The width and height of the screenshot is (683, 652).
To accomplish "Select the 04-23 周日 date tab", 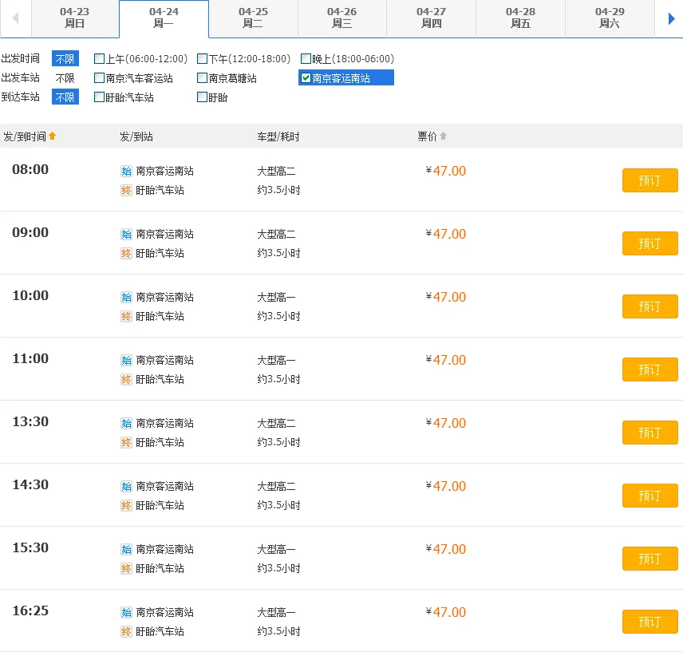I will [x=75, y=18].
